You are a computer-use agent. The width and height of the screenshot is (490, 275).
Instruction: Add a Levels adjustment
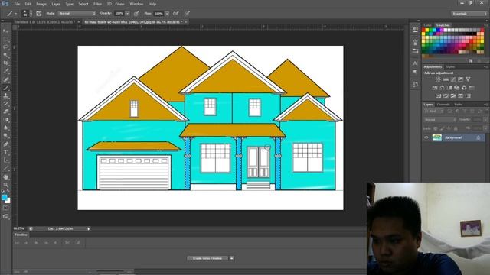tap(446, 79)
